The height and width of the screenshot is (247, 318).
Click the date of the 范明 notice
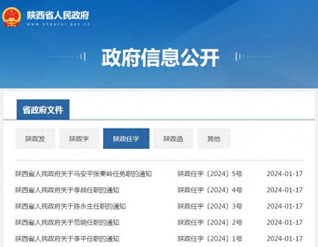coord(284,223)
